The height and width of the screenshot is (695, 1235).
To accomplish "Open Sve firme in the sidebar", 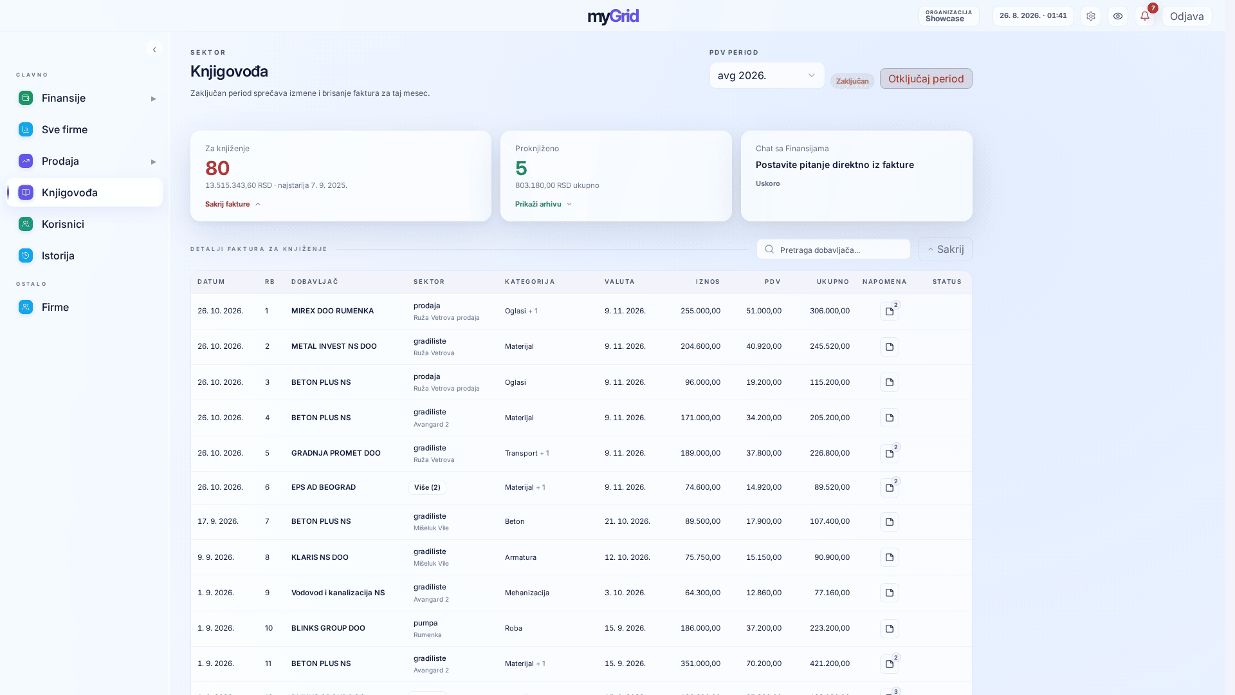I will 85,129.
